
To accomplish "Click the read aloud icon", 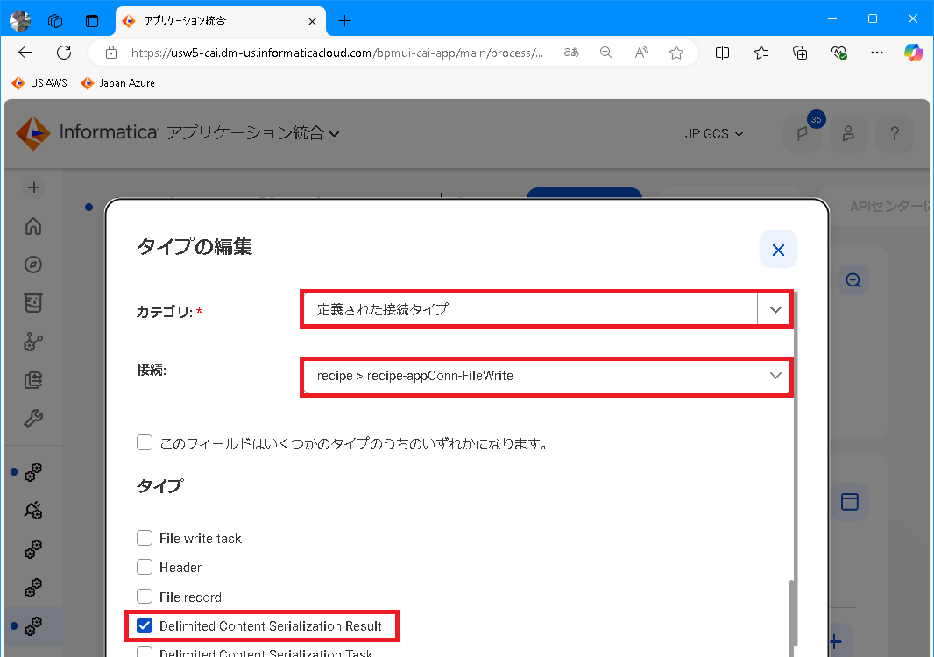I will pyautogui.click(x=641, y=53).
